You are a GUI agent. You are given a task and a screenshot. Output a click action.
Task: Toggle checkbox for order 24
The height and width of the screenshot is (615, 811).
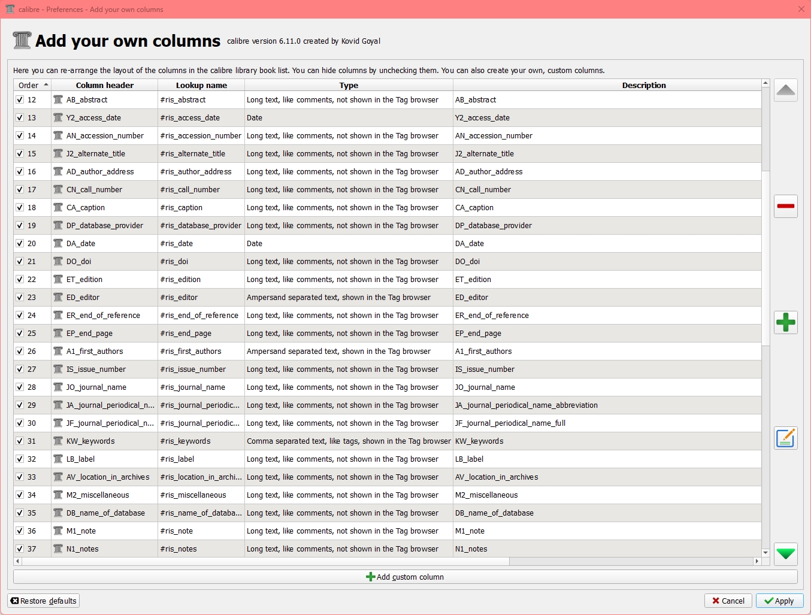point(20,316)
